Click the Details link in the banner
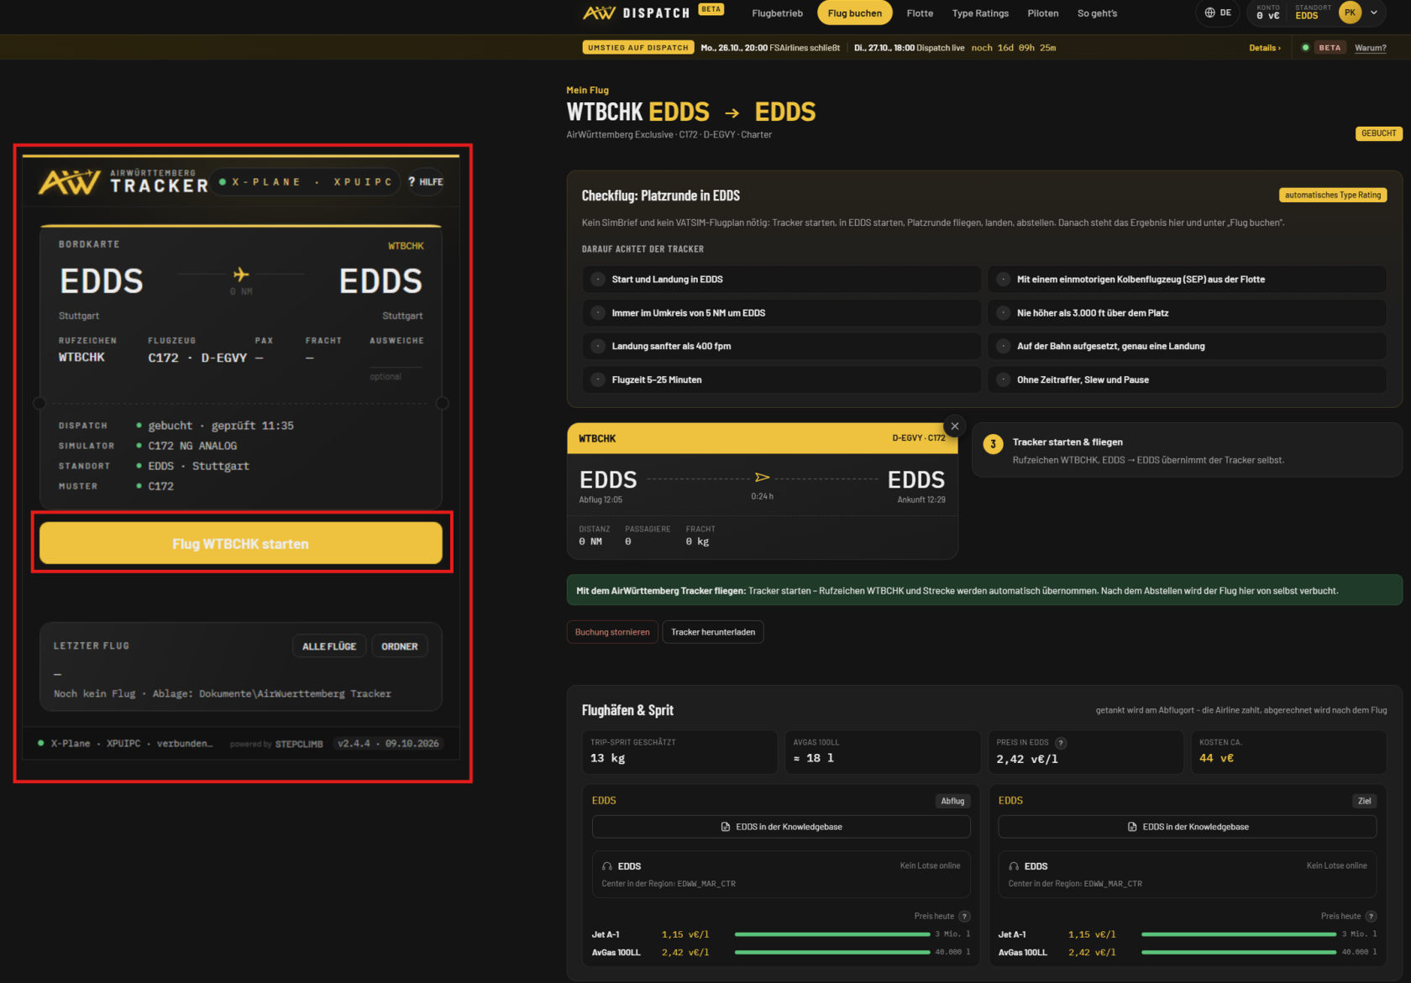1411x983 pixels. coord(1264,48)
